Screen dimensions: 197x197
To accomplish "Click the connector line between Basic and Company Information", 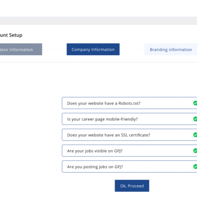I will click(x=54, y=49).
